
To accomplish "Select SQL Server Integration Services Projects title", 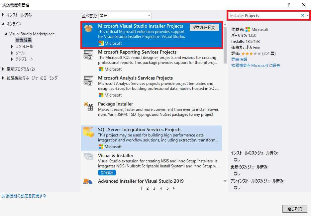I will click(140, 129).
